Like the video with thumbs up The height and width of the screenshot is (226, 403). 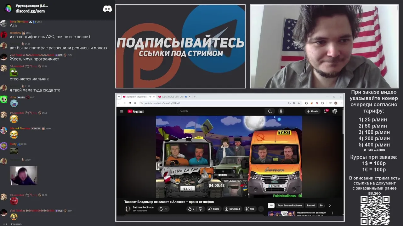coord(191,209)
